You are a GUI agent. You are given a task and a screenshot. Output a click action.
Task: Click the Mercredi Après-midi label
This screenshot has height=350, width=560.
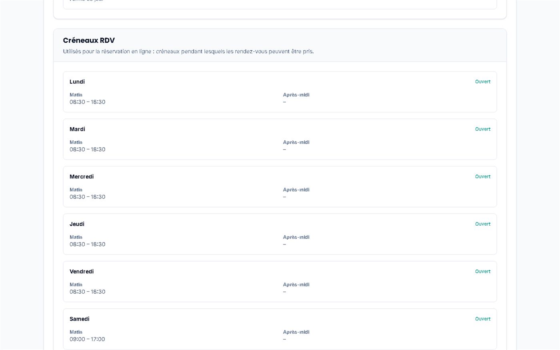point(296,190)
